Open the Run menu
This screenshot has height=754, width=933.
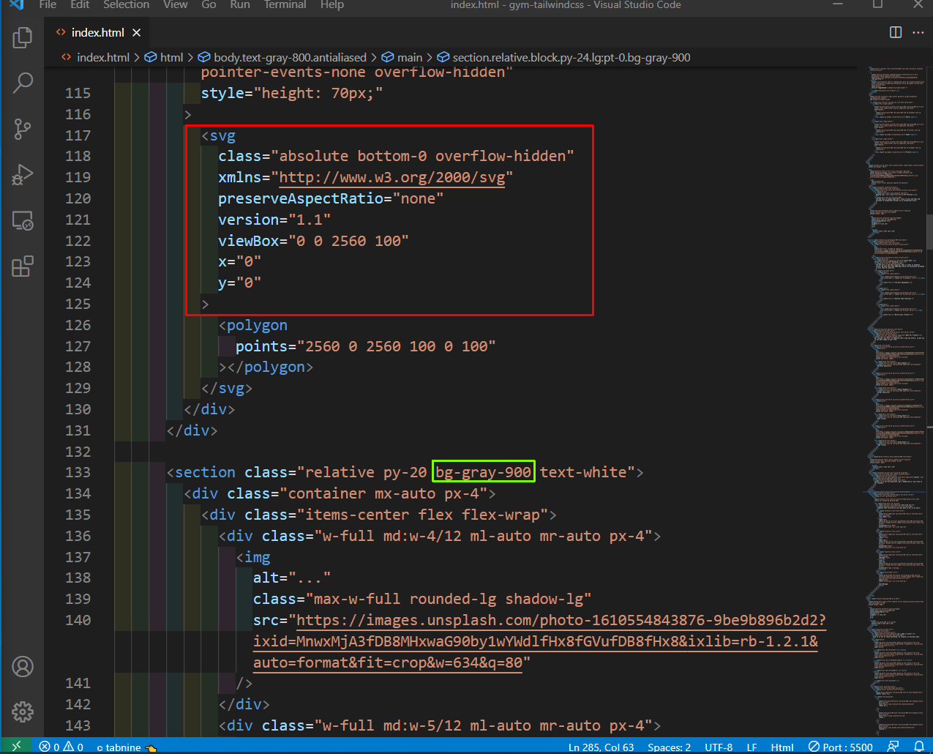click(x=240, y=4)
